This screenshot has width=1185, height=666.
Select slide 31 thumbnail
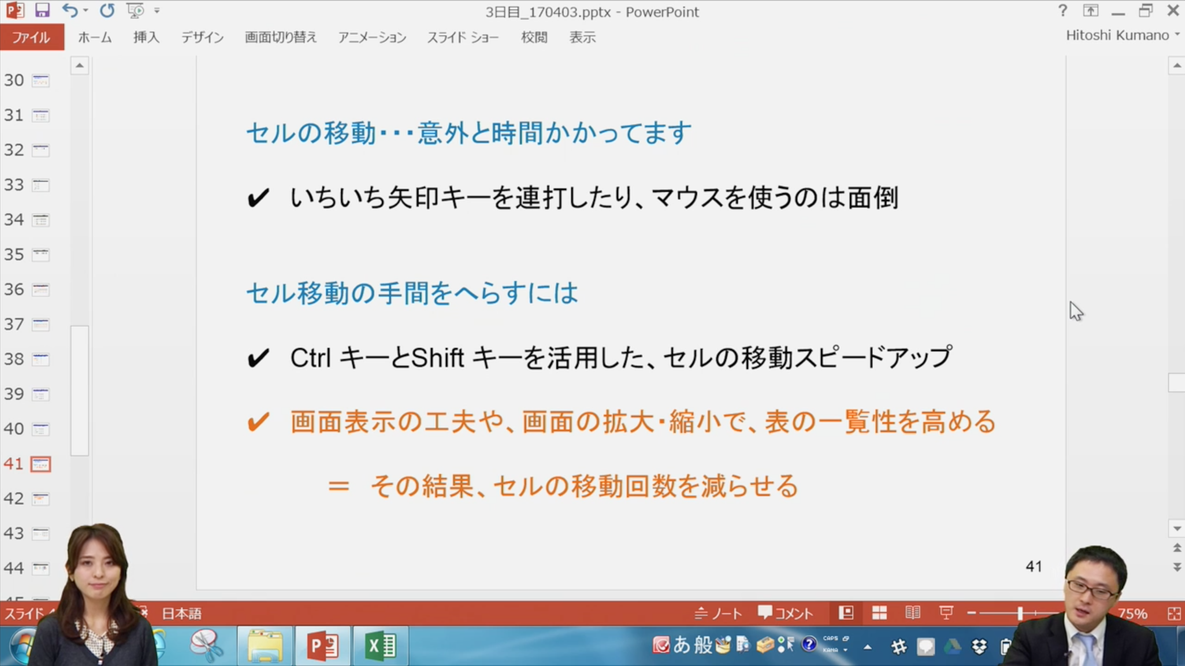click(40, 116)
